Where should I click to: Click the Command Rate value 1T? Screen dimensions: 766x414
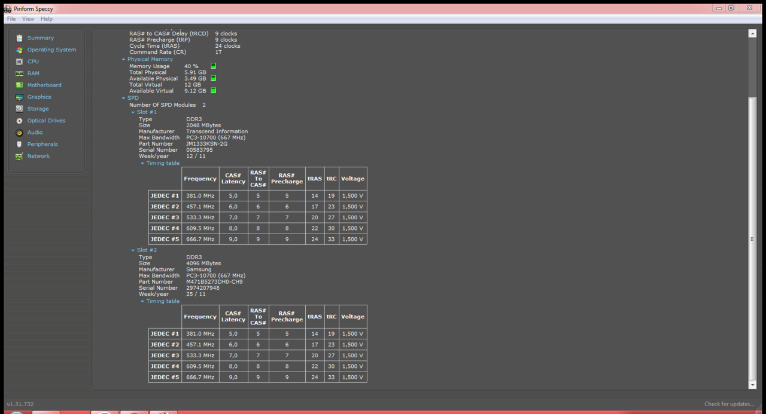click(218, 52)
